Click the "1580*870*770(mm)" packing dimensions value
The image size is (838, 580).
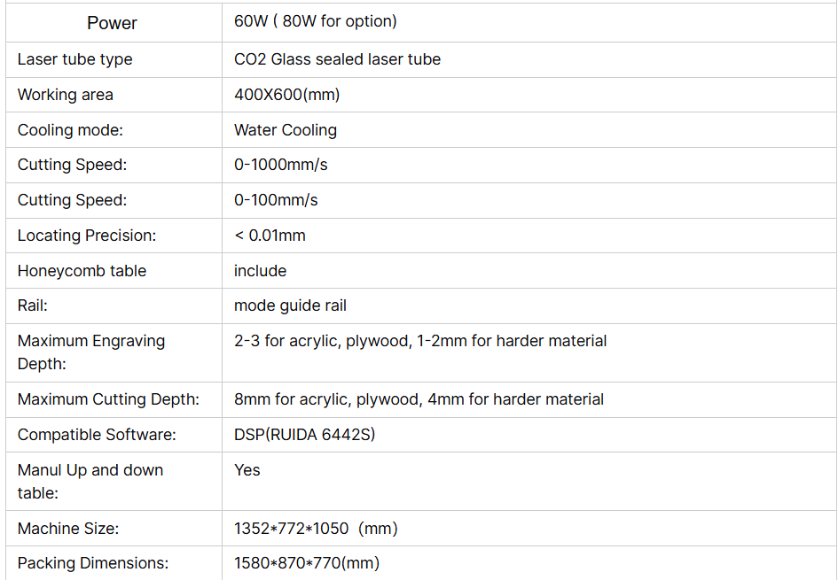point(307,563)
